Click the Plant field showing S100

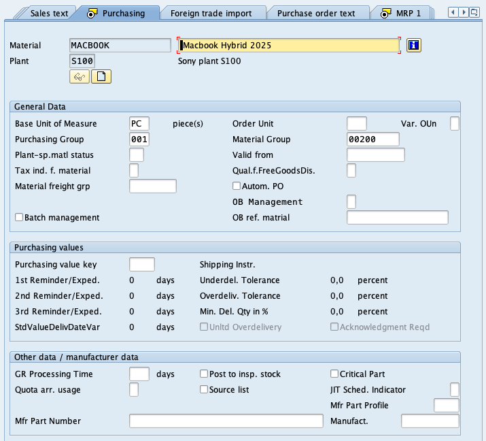click(x=82, y=61)
